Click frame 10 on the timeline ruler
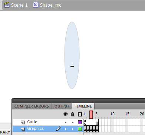This screenshot has width=145, height=135. (x=112, y=114)
